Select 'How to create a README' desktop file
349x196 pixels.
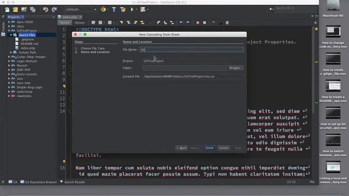point(333,91)
